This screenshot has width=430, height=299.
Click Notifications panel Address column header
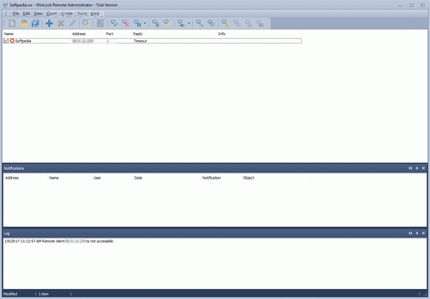pyautogui.click(x=25, y=178)
